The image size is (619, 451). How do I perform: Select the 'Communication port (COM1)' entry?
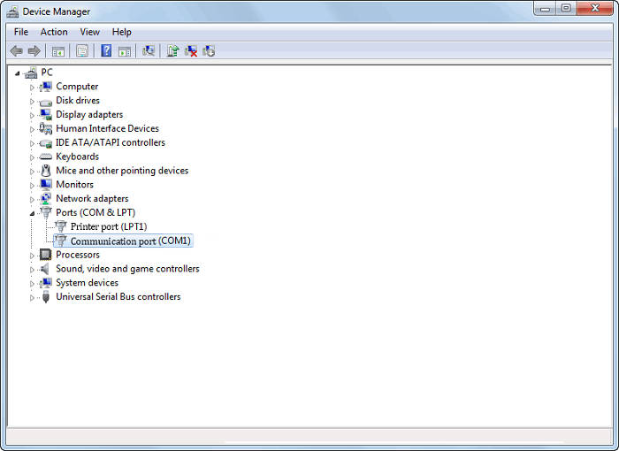[131, 241]
